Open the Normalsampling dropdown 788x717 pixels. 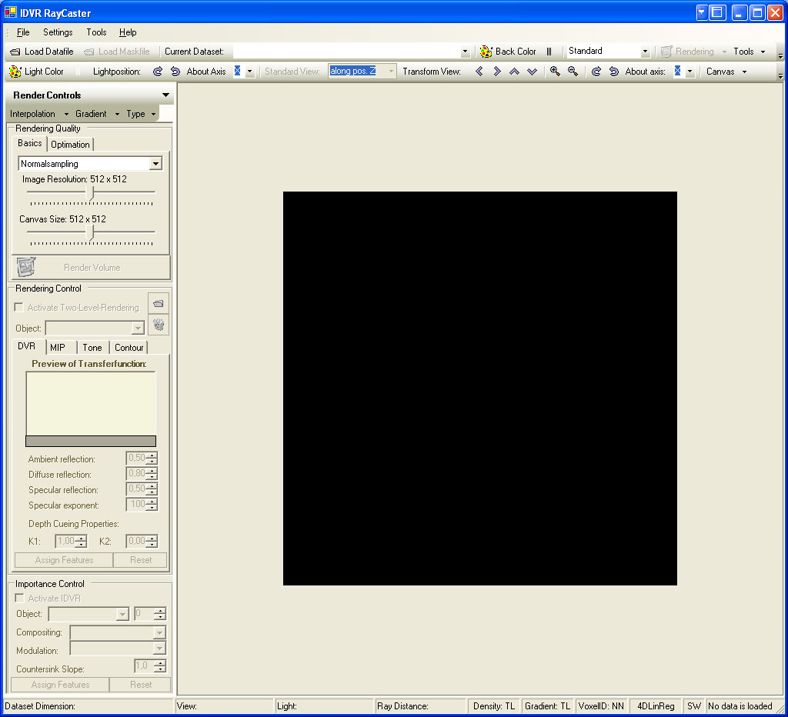[x=156, y=164]
